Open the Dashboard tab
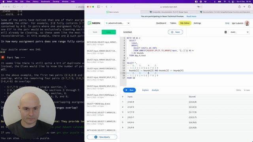The height and width of the screenshot is (142, 253). pos(161,23)
